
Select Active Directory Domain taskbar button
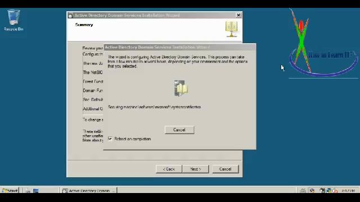point(89,190)
